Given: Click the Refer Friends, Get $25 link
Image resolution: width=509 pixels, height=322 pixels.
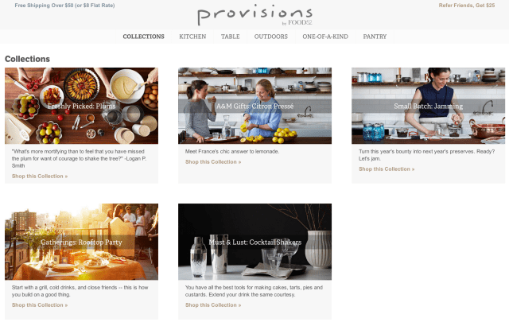Looking at the screenshot, I should 467,6.
